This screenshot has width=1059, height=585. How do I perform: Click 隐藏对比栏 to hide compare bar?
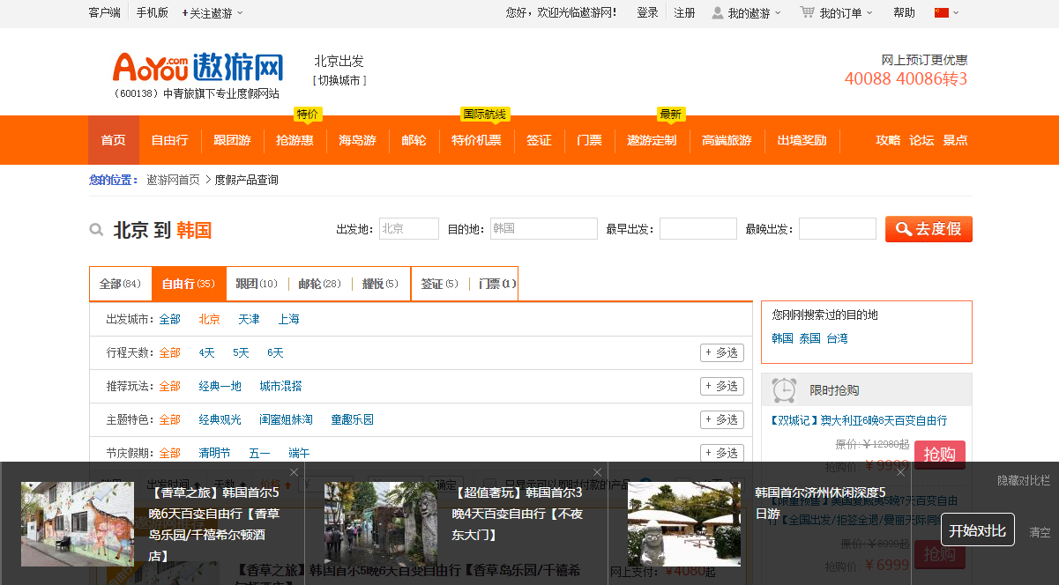pos(1024,480)
